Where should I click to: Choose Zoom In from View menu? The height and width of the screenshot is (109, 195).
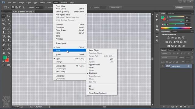pos(70,25)
